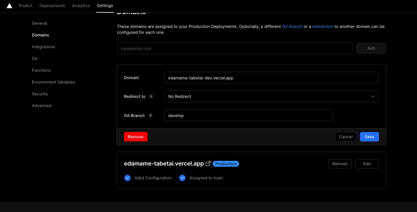Open Advanced settings section
The image size is (417, 212).
pyautogui.click(x=42, y=105)
